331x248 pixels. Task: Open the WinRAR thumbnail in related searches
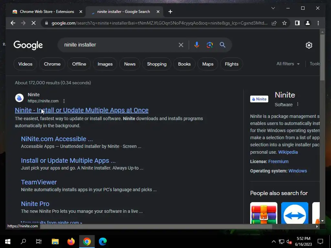click(x=264, y=213)
